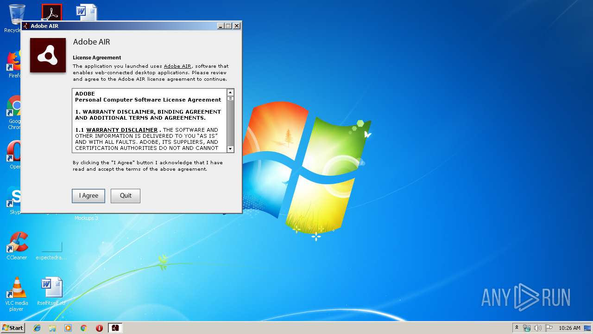
Task: Click the volume speaker tray icon
Action: point(538,328)
